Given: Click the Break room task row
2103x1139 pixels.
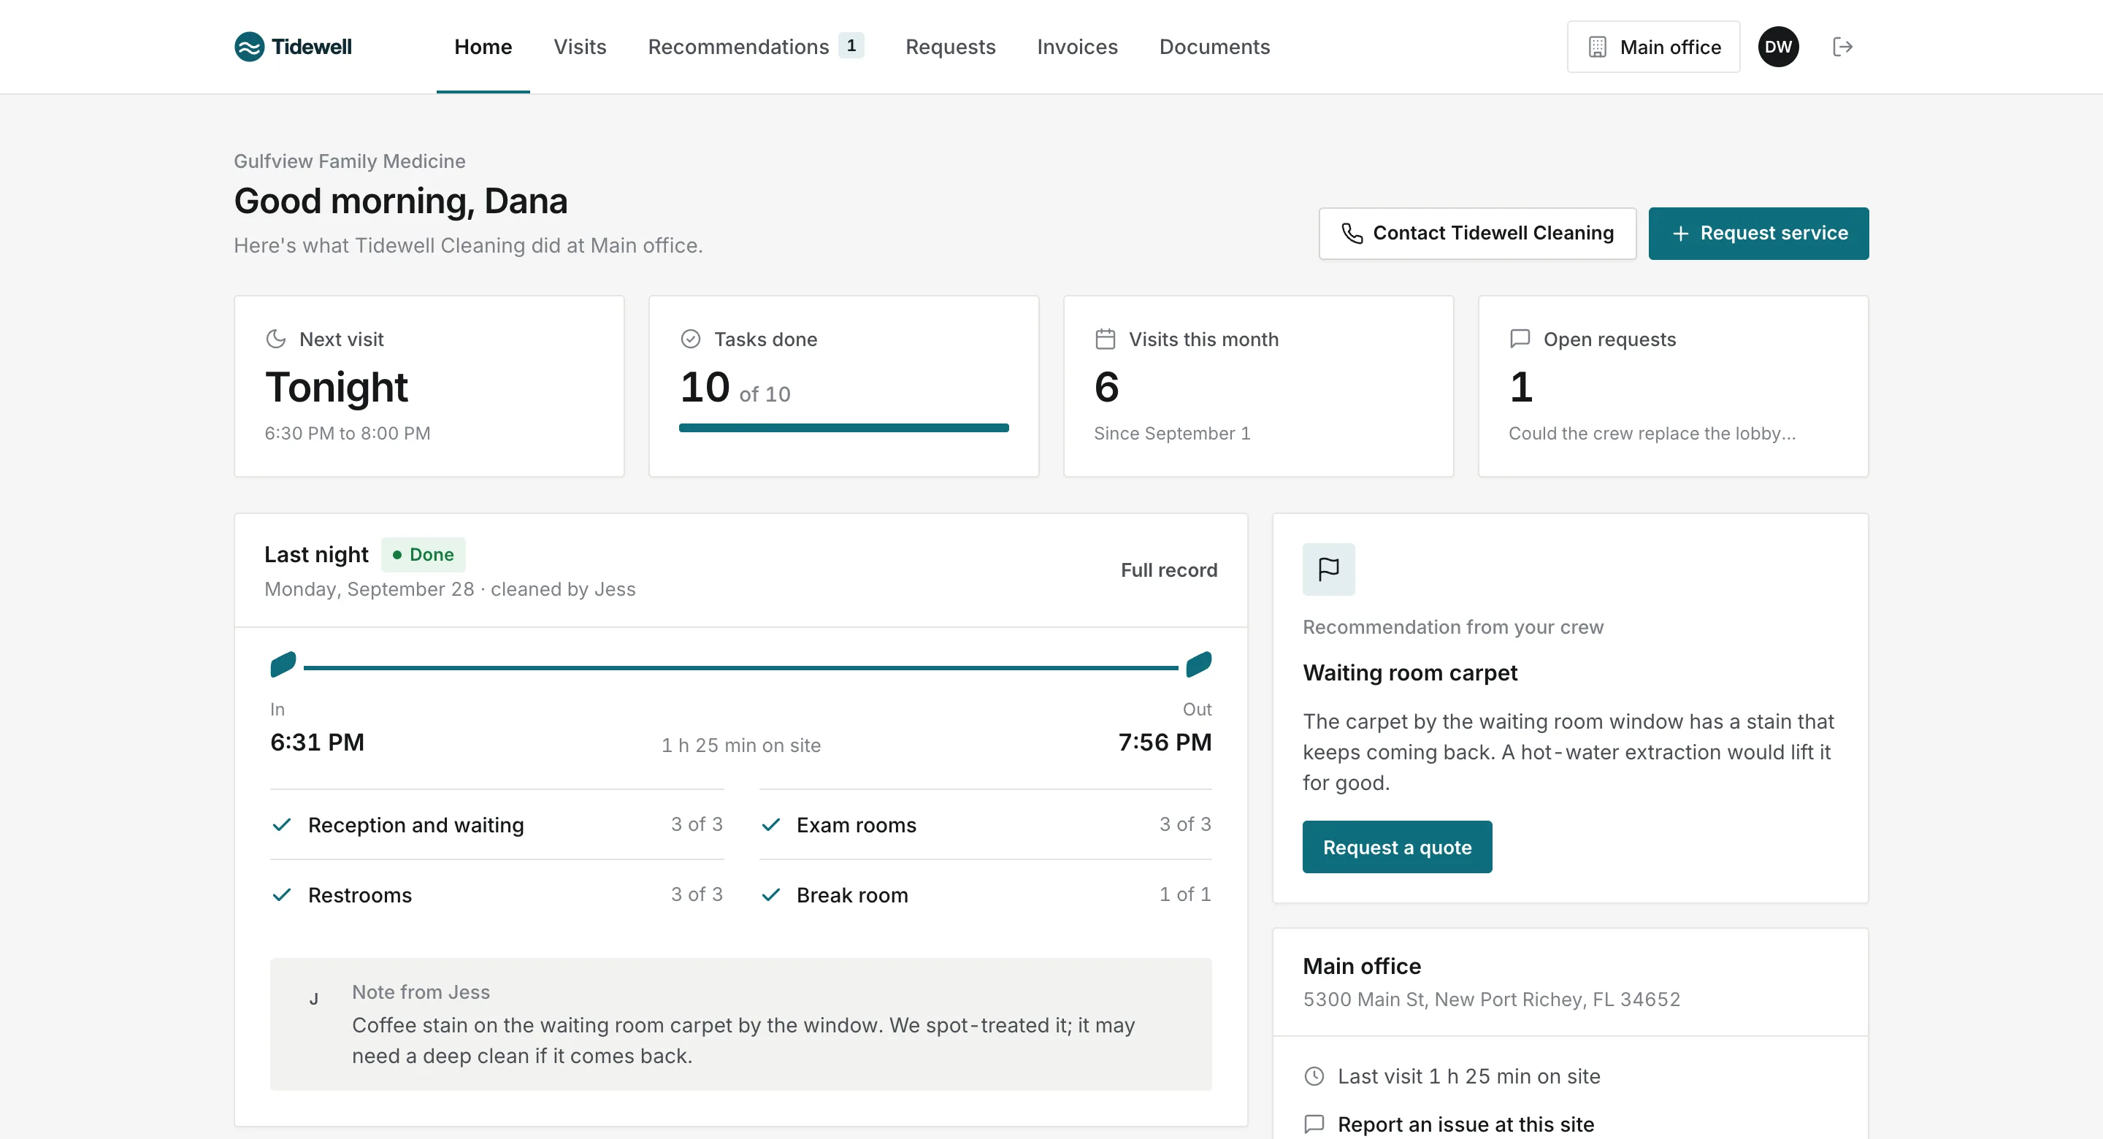Looking at the screenshot, I should [x=985, y=895].
